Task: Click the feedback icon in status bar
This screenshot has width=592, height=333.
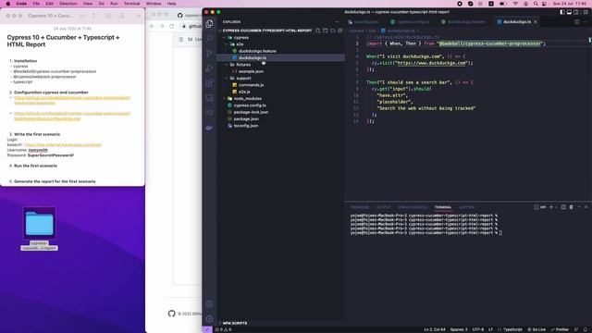Action: click(576, 329)
